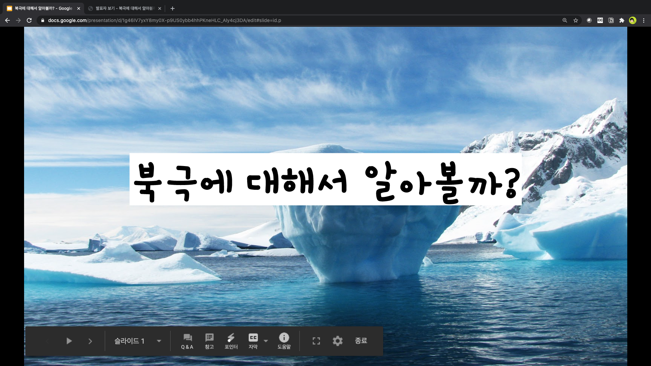Bookmark this page with the star icon

click(x=576, y=20)
